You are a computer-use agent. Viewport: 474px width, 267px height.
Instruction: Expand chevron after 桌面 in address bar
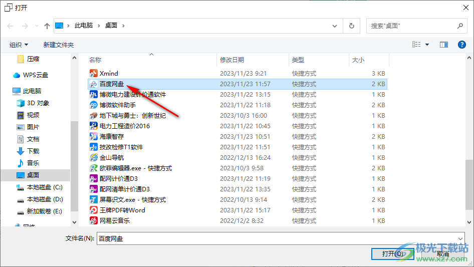click(123, 26)
